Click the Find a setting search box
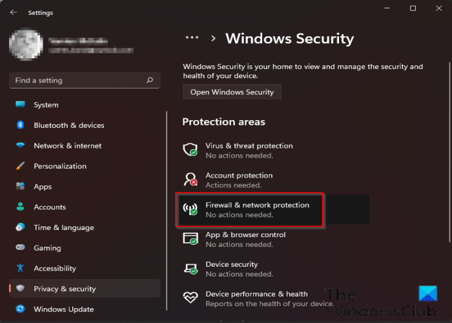This screenshot has height=323, width=452. (x=77, y=81)
